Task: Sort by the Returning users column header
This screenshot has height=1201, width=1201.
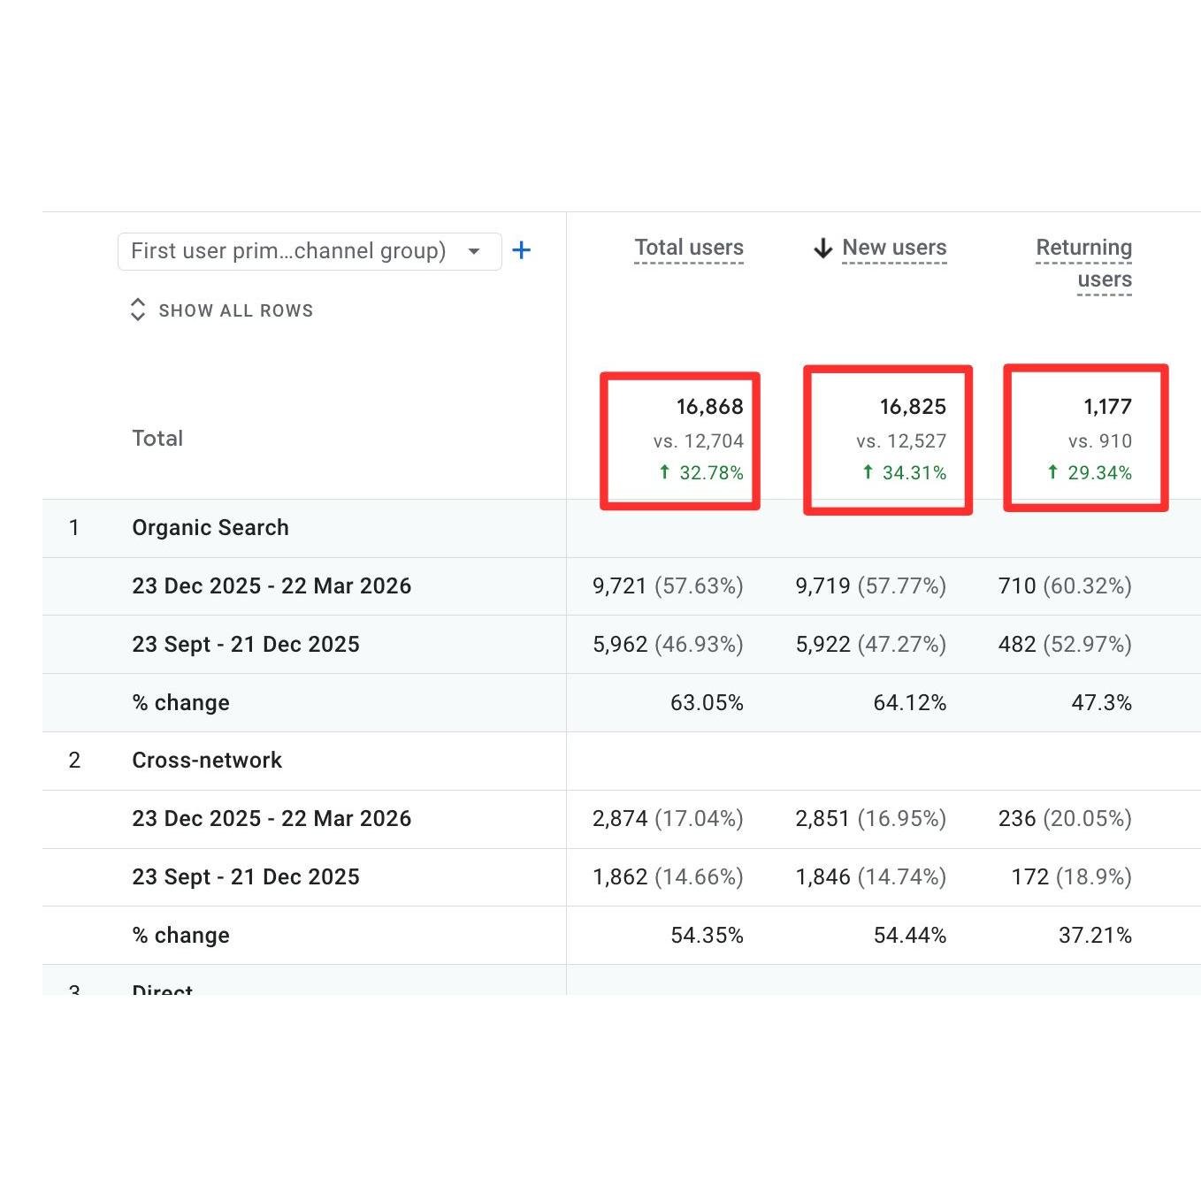Action: pyautogui.click(x=1082, y=262)
